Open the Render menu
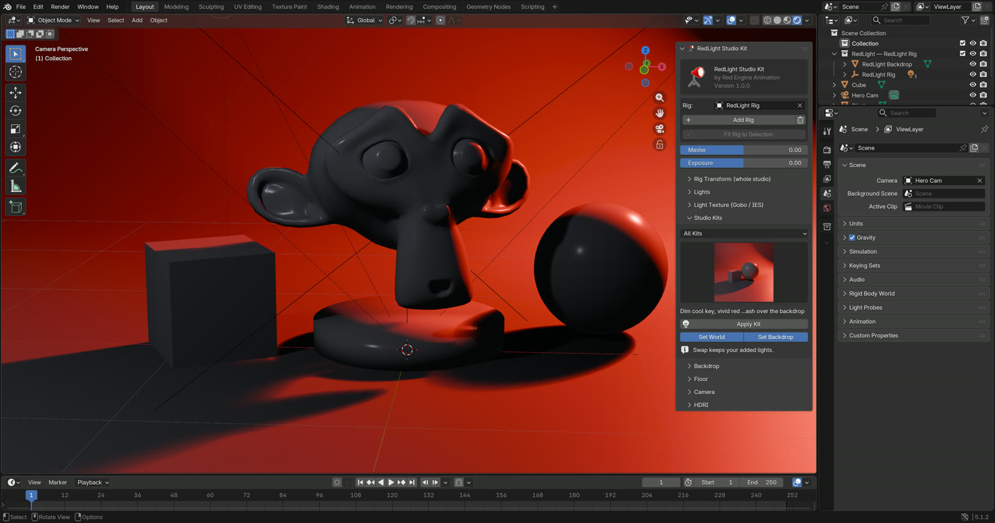Screen dimensions: 995x523 [60, 7]
